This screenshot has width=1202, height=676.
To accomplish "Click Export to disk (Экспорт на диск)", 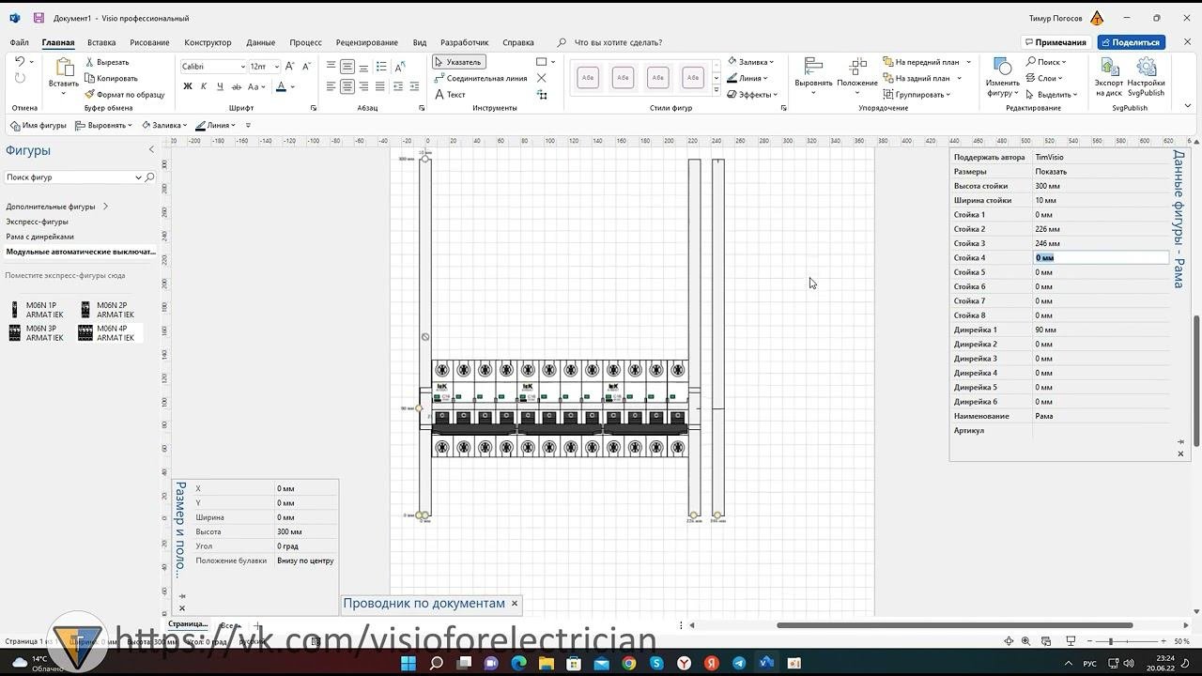I will pyautogui.click(x=1108, y=77).
